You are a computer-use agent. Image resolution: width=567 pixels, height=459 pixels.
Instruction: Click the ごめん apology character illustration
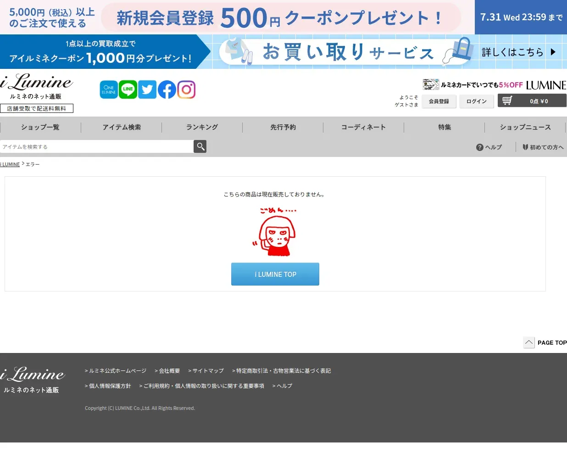[275, 232]
